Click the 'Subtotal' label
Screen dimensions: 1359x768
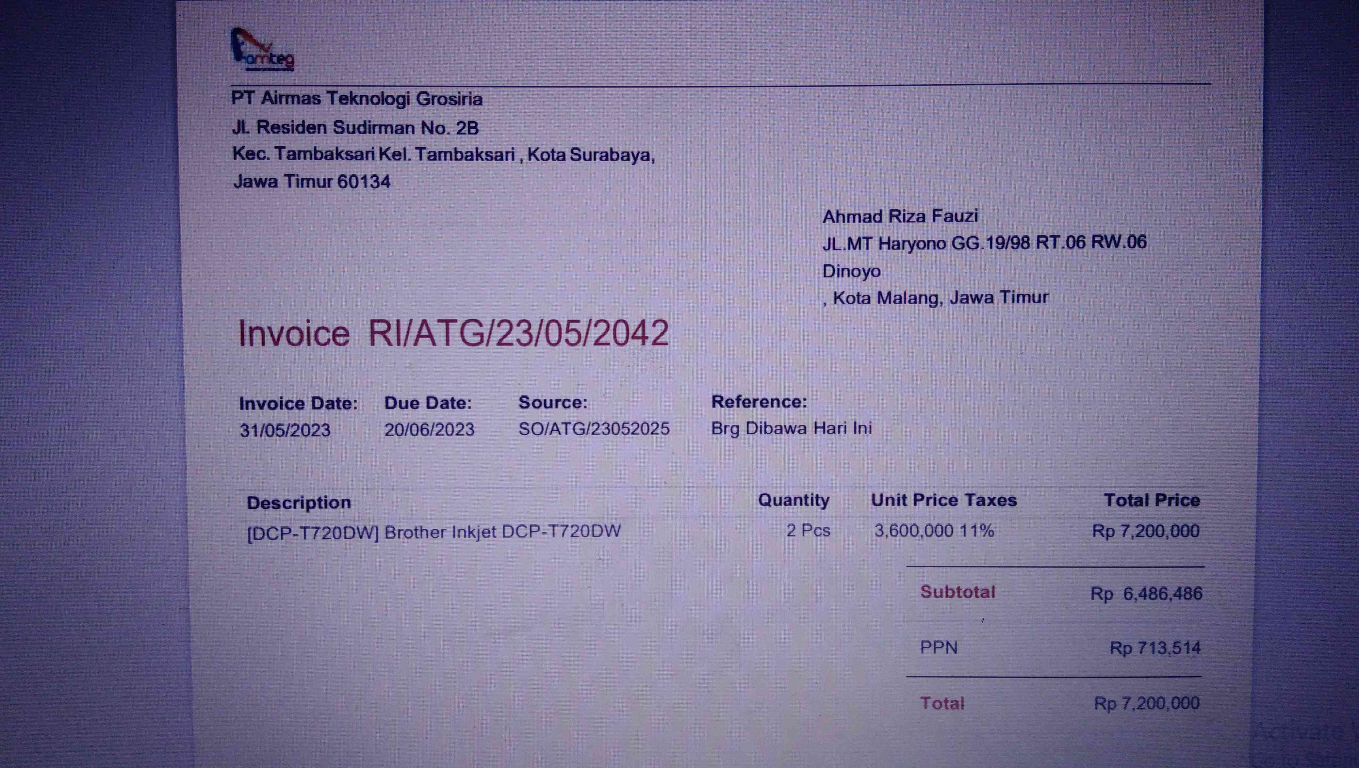pyautogui.click(x=958, y=592)
